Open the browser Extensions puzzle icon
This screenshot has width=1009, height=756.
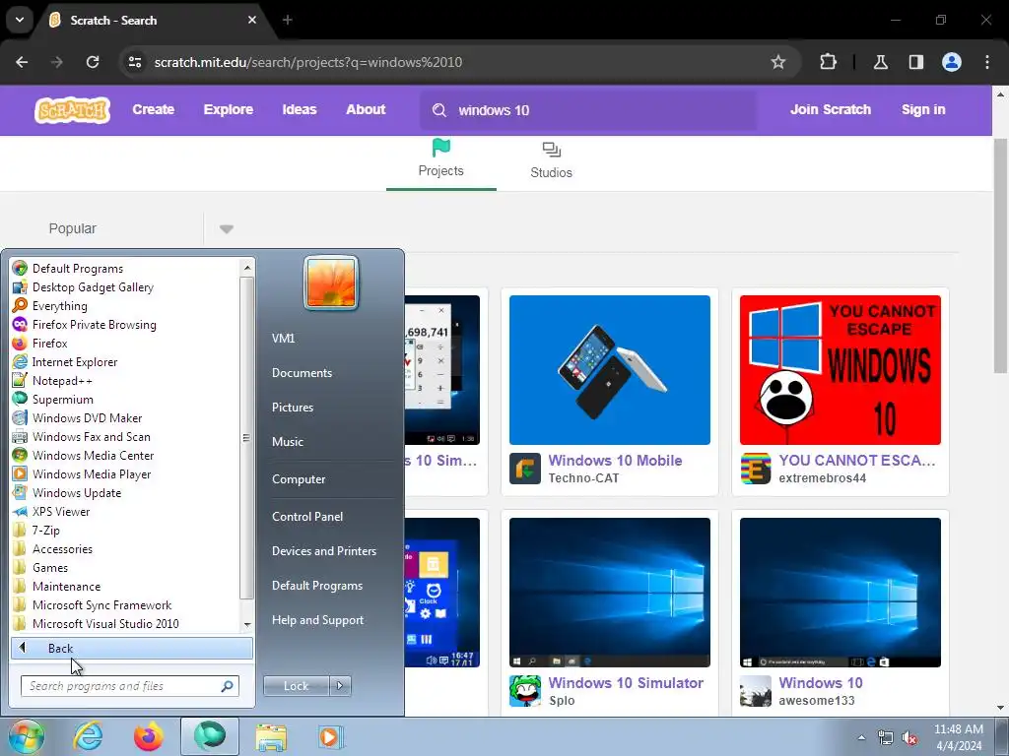pos(828,62)
